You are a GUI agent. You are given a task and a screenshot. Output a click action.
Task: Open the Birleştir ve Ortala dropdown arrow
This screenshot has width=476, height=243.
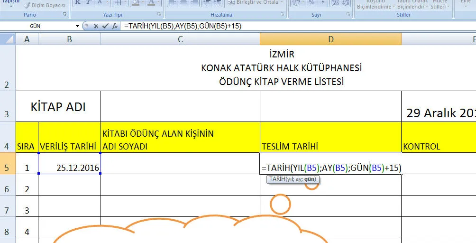point(282,2)
